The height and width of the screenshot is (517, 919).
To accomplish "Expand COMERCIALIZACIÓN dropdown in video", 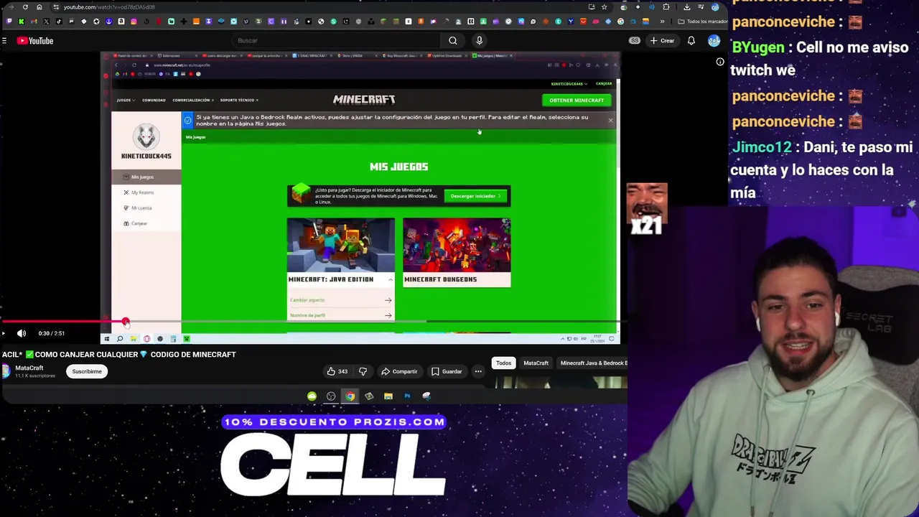I will pos(192,101).
